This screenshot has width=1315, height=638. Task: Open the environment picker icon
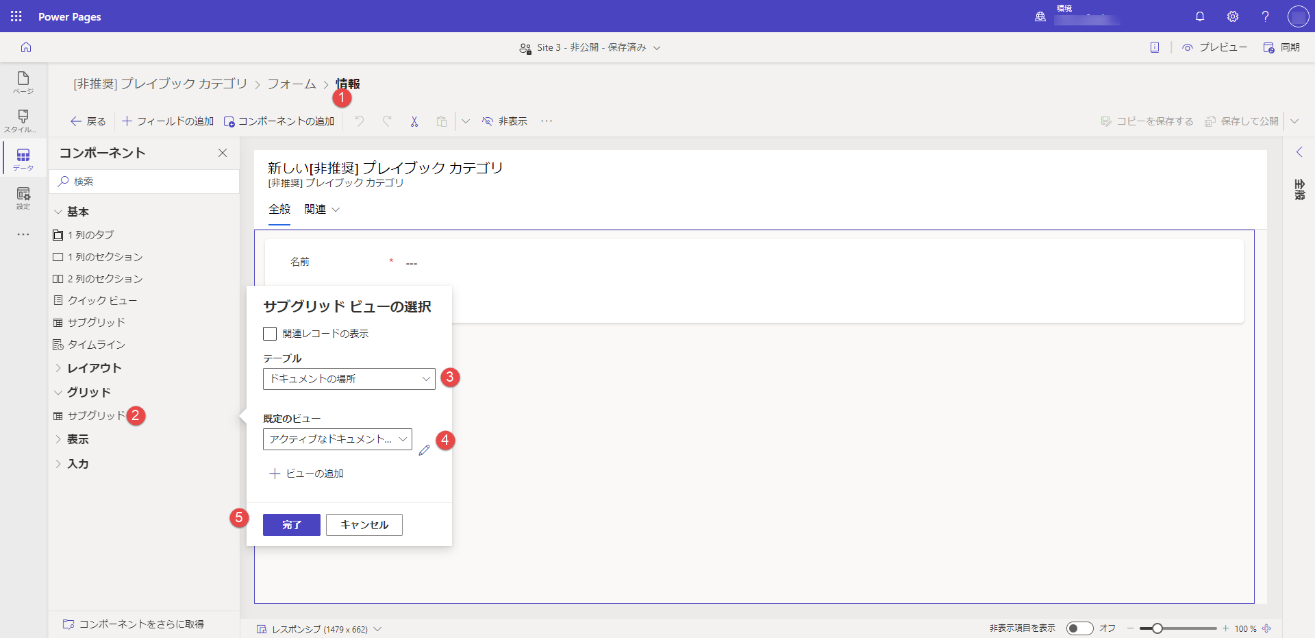(1040, 16)
